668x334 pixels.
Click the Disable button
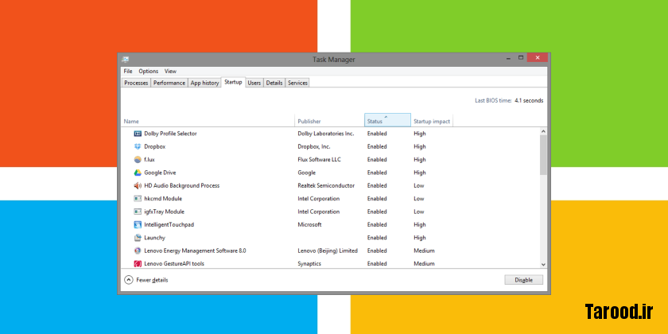523,280
